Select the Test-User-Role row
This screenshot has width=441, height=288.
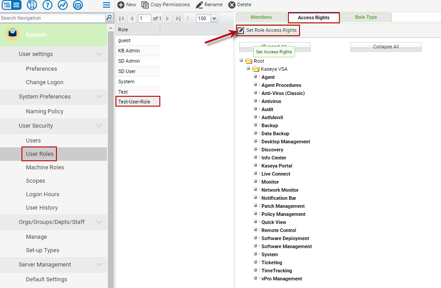click(138, 102)
